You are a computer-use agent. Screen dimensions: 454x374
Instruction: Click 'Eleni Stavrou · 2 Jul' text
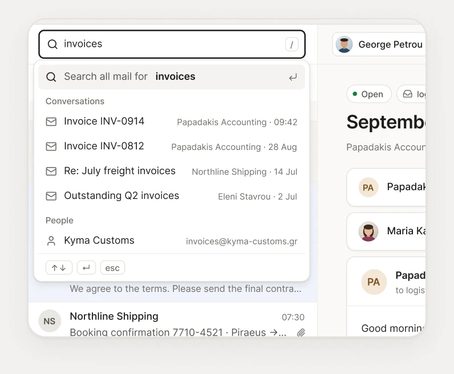click(257, 197)
